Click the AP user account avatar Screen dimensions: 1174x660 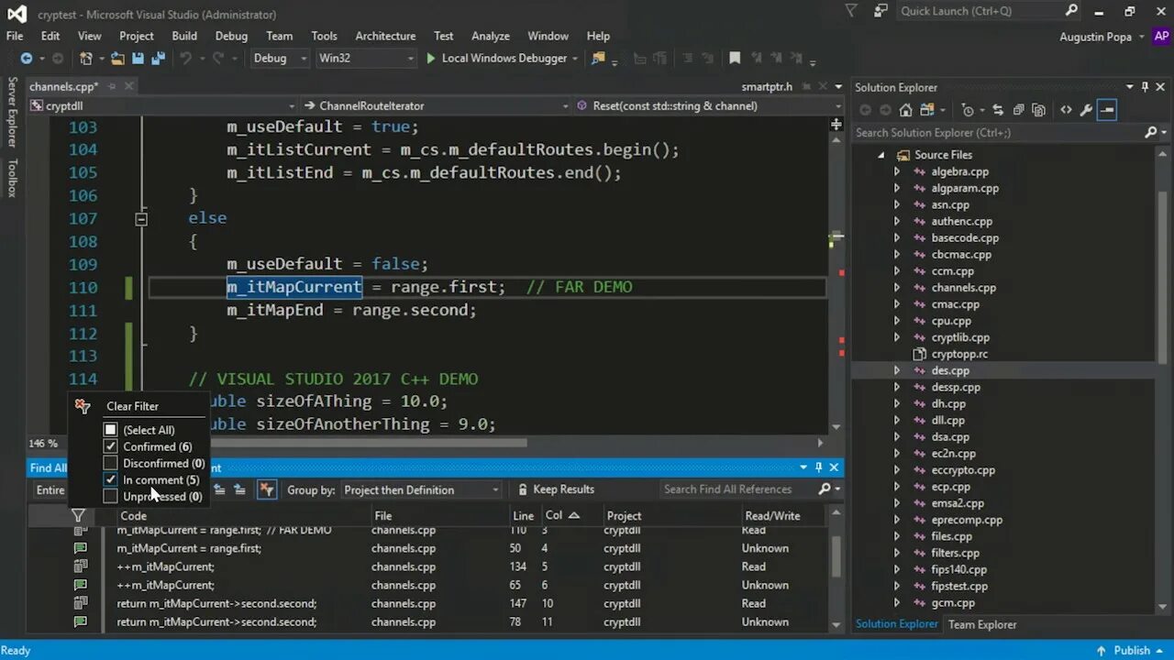(1162, 37)
